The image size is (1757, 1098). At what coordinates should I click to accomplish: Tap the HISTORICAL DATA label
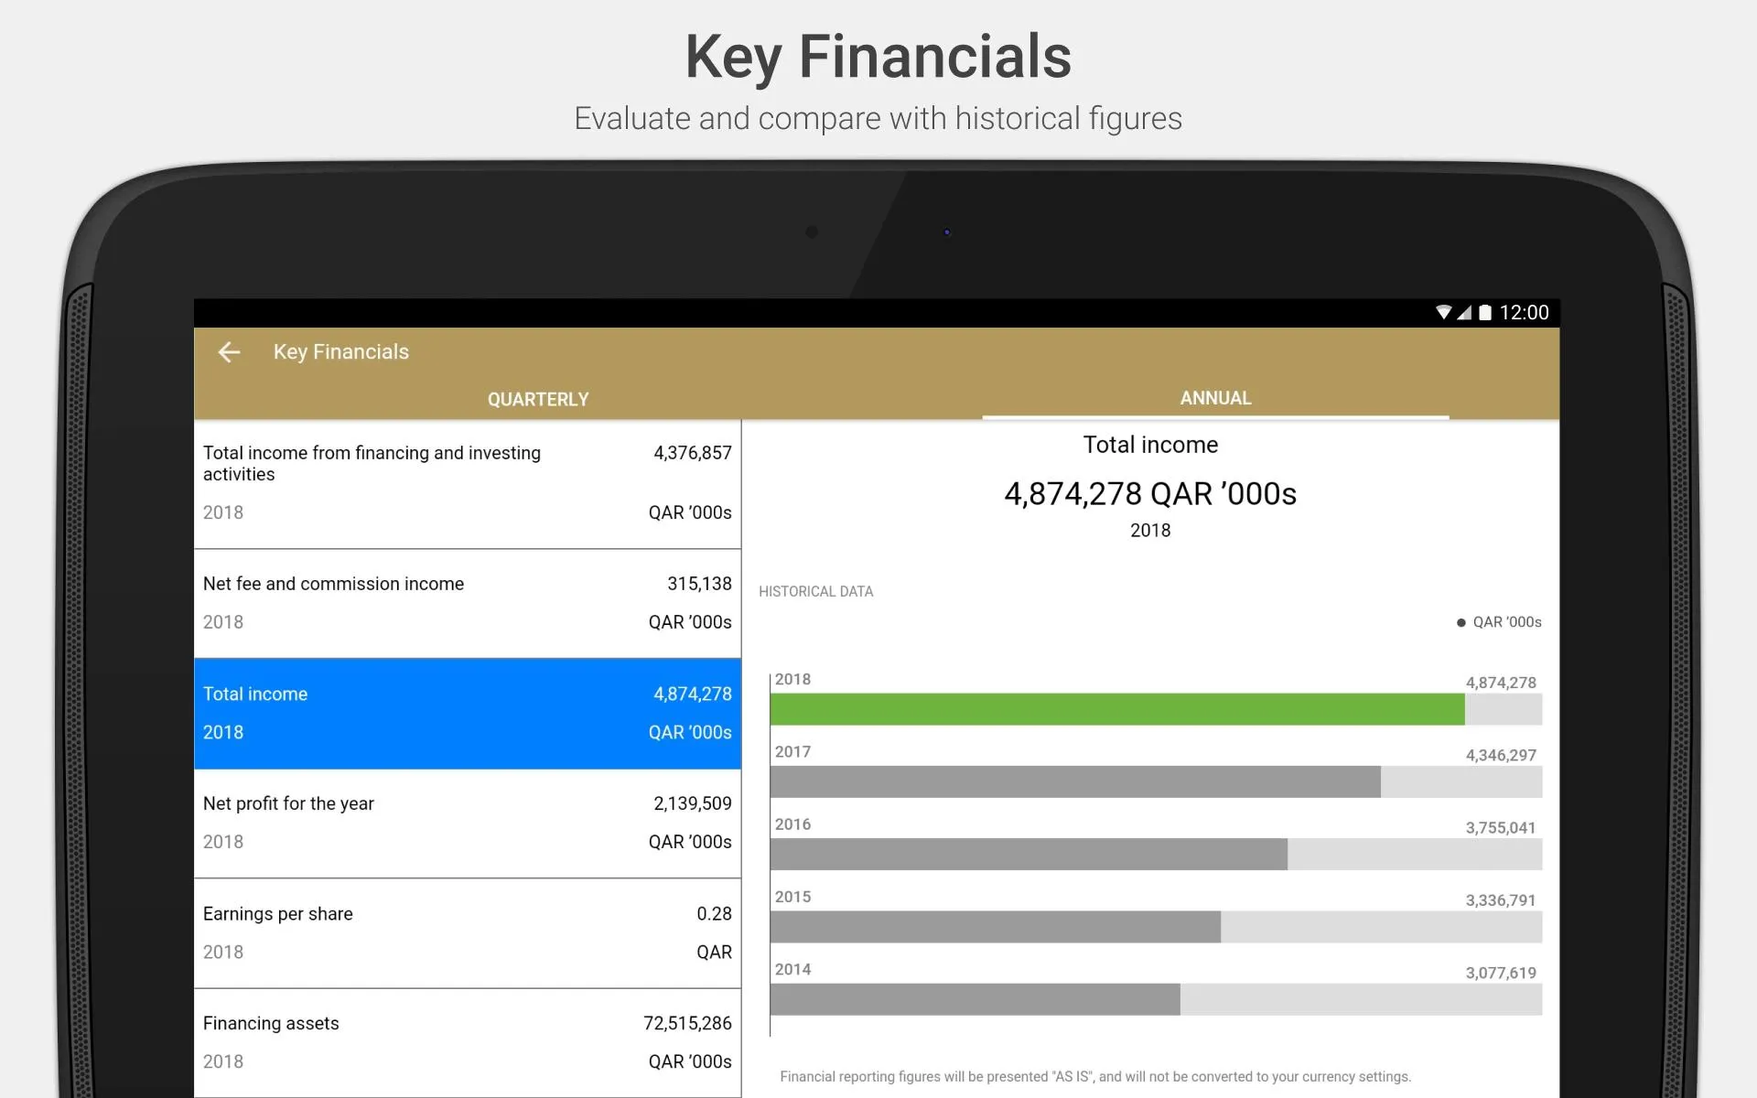tap(815, 591)
